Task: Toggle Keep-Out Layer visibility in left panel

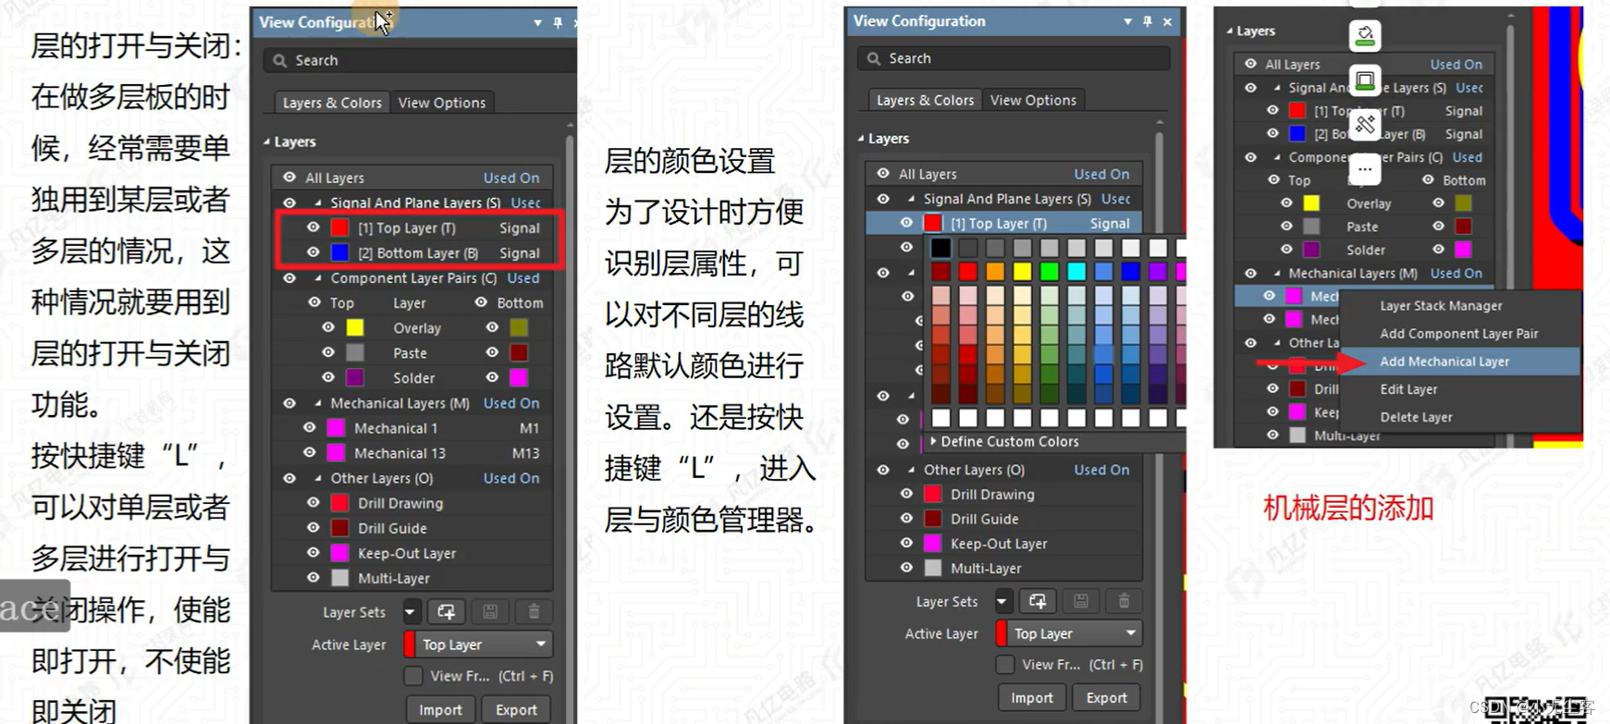Action: (313, 553)
